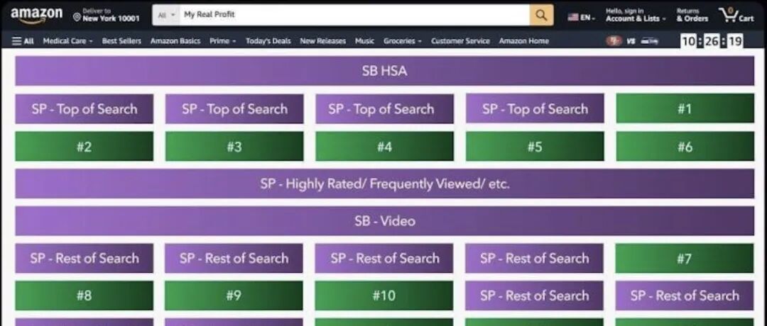Select organic result block #4
This screenshot has width=767, height=326.
(x=384, y=146)
